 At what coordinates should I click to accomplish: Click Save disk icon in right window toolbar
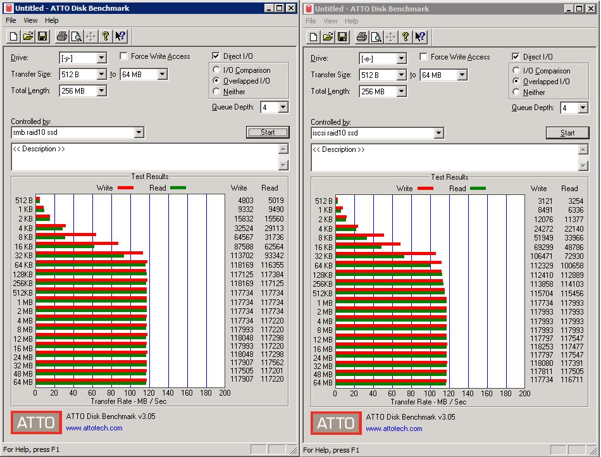342,37
